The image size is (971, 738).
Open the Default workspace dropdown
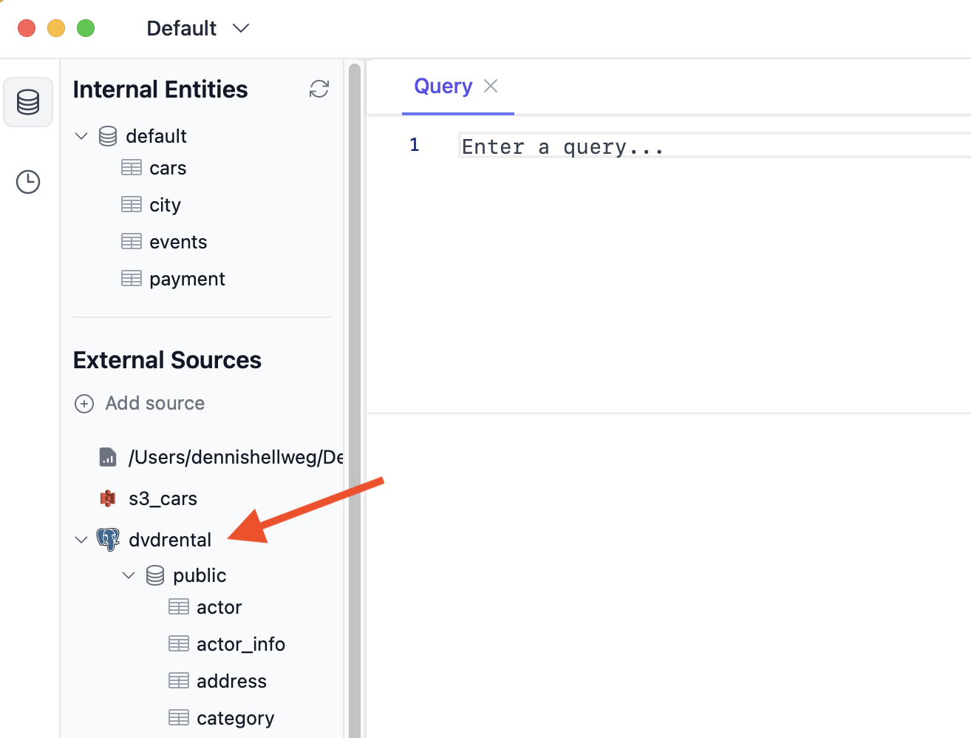pyautogui.click(x=198, y=28)
